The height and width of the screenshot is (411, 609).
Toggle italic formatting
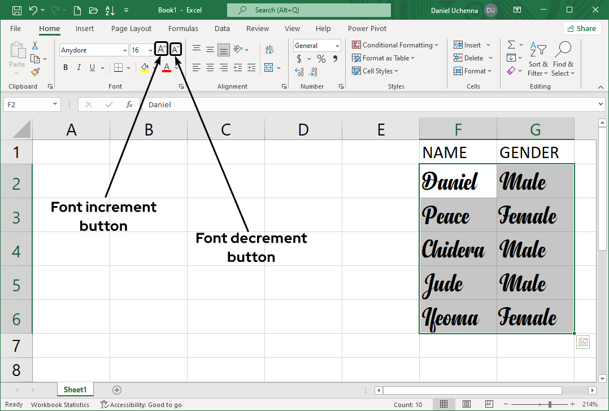[79, 67]
